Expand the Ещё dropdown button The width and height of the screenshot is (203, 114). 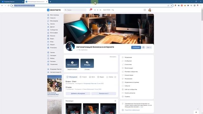click(149, 47)
